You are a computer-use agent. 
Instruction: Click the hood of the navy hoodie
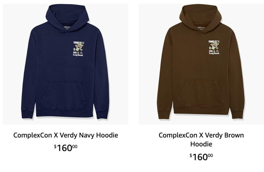tap(67, 17)
